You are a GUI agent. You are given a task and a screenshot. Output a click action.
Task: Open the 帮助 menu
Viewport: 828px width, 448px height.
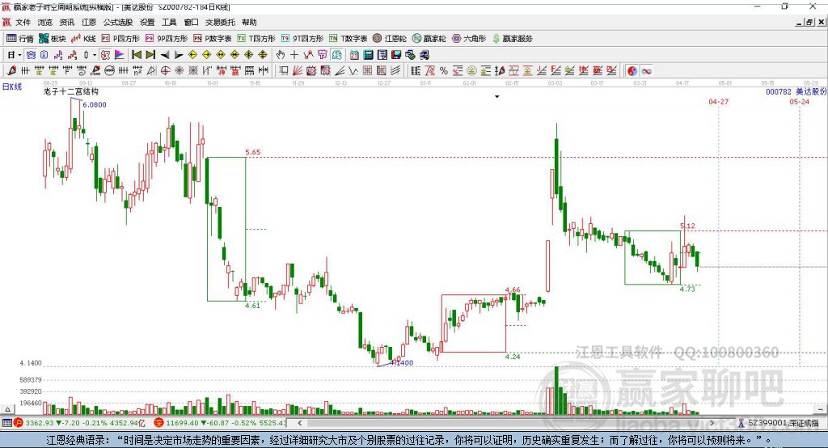click(x=249, y=22)
